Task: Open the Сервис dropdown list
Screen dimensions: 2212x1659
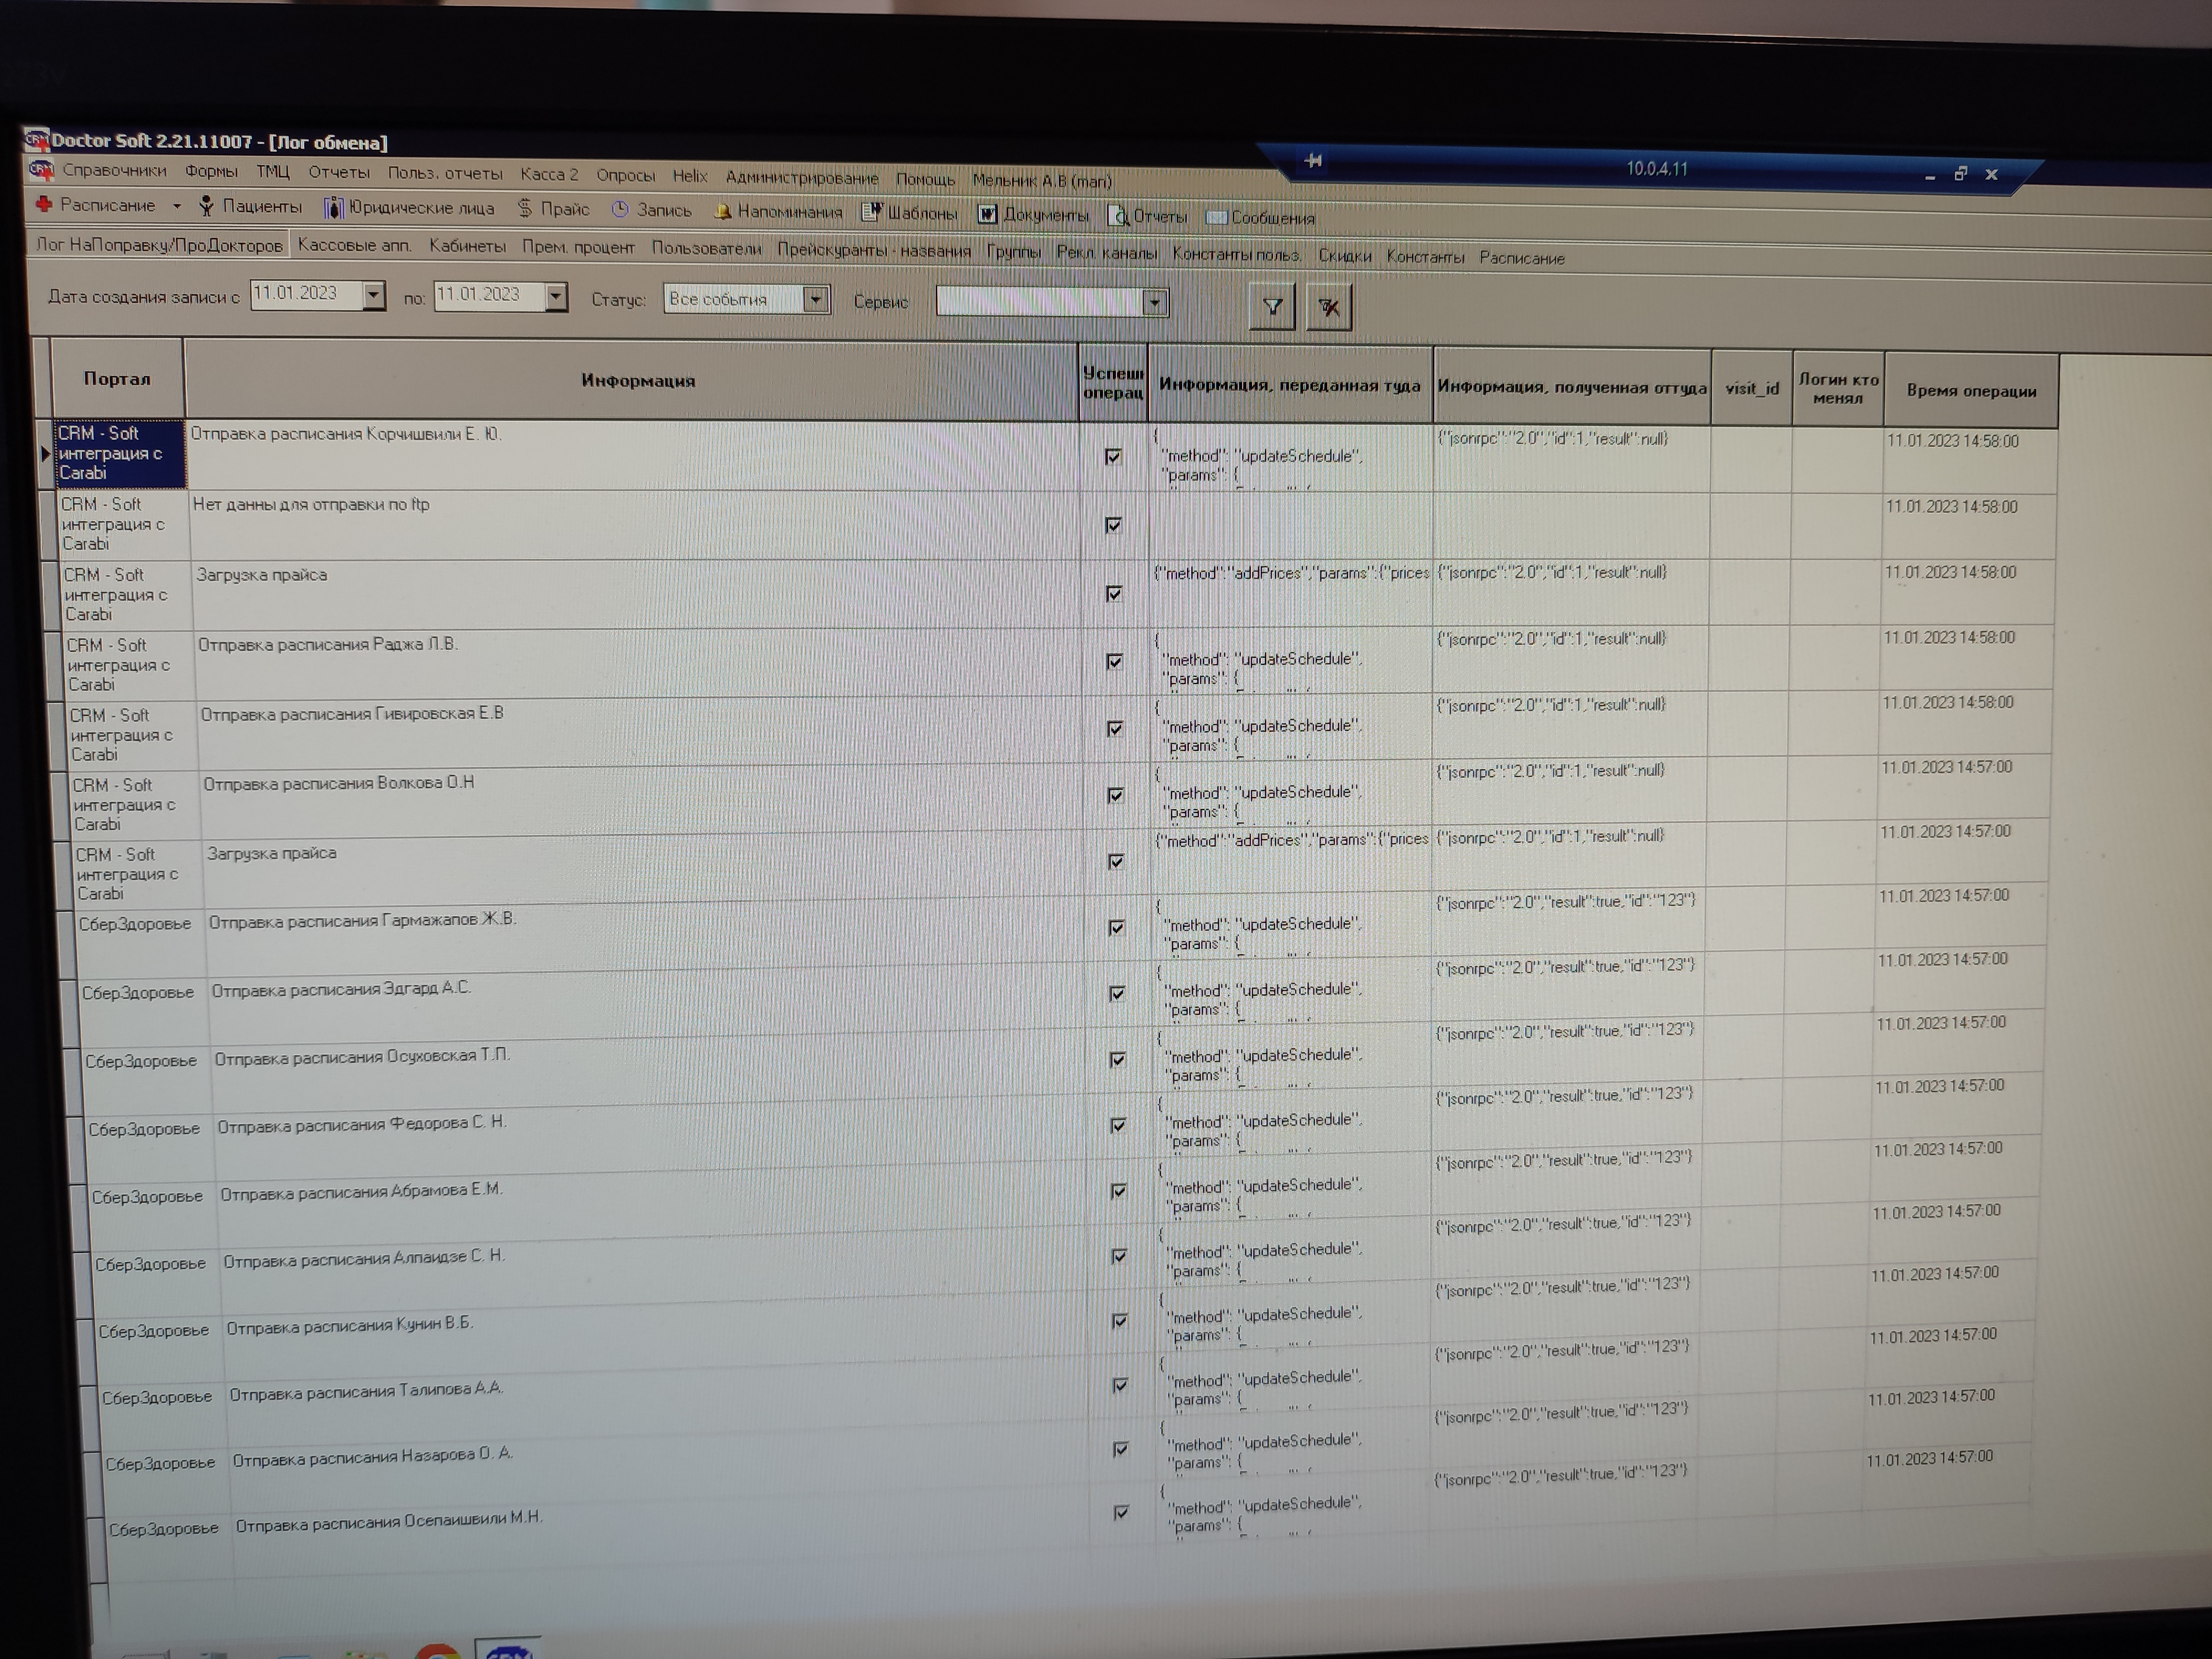Action: [x=1155, y=302]
